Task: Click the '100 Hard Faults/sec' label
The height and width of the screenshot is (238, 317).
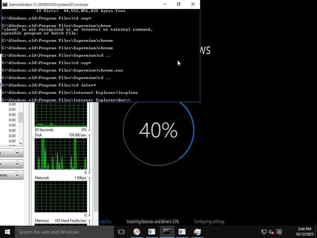Action: point(70,220)
